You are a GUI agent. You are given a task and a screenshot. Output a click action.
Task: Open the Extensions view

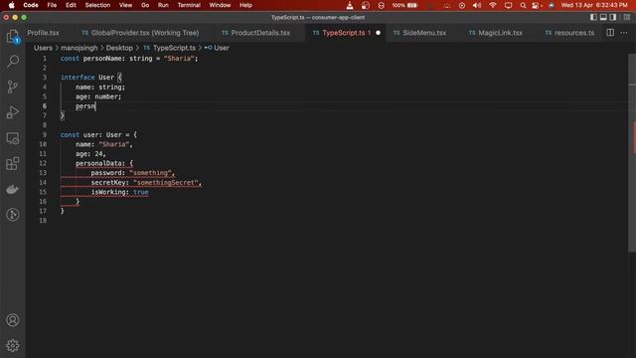(x=13, y=163)
